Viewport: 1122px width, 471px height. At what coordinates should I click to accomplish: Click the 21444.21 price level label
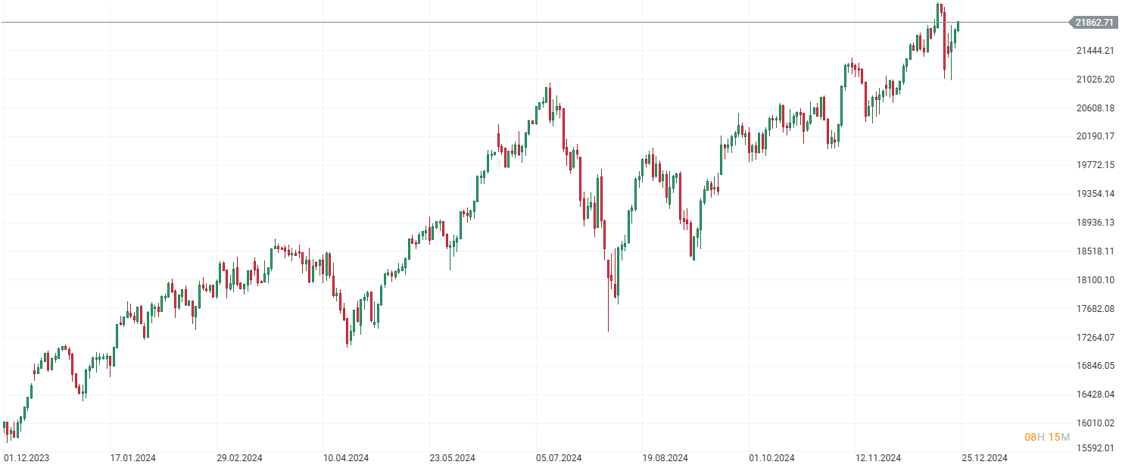click(x=1094, y=51)
